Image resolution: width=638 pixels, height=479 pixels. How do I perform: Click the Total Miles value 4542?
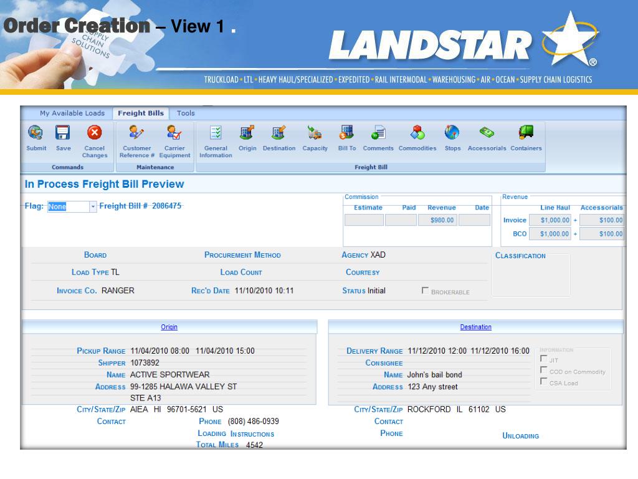coord(254,445)
